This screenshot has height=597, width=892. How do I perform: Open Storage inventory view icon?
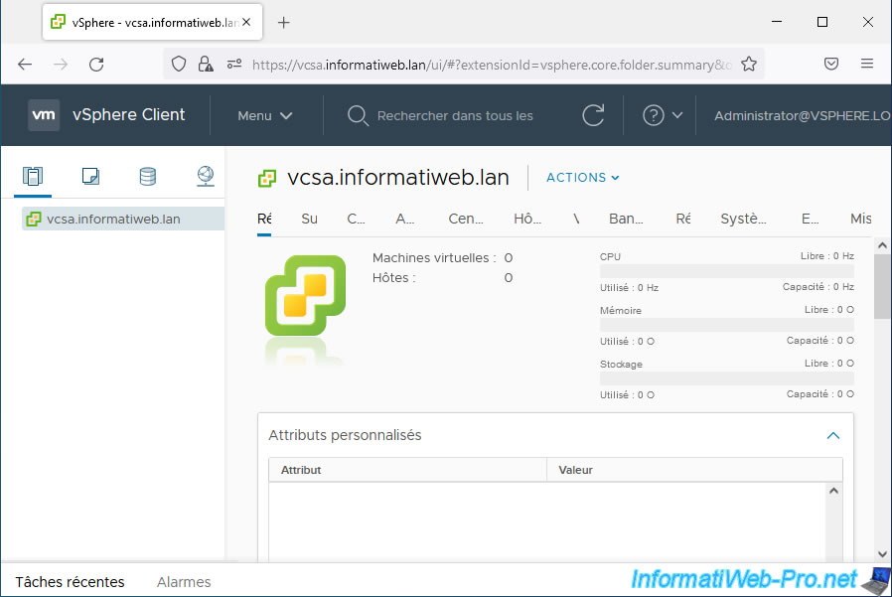[148, 176]
